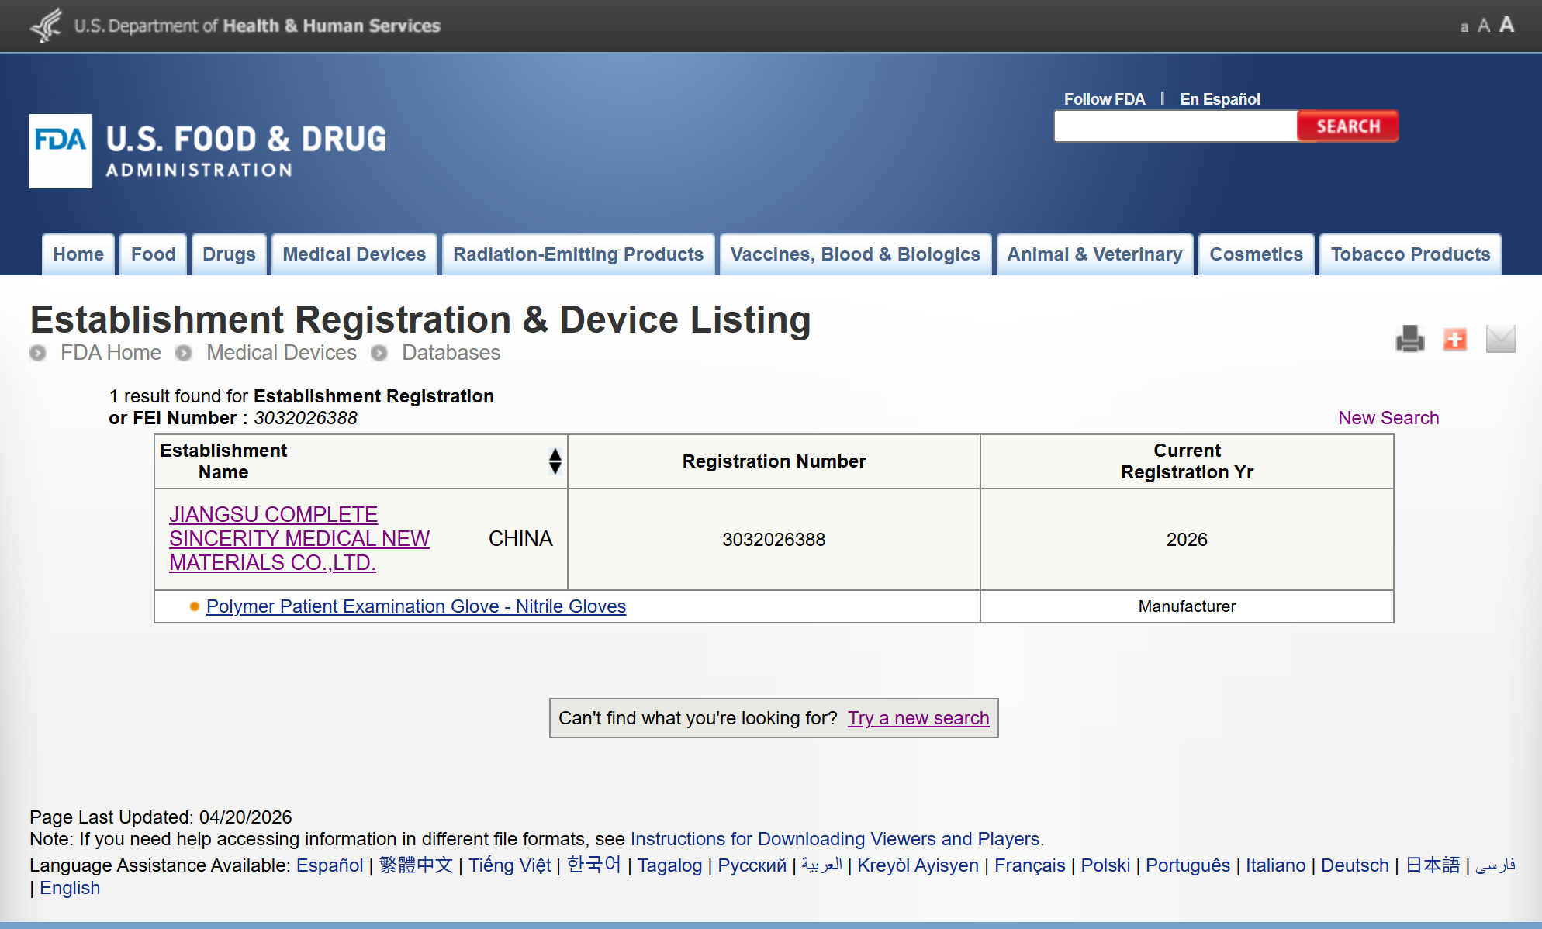Image resolution: width=1542 pixels, height=929 pixels.
Task: Select the largest font size 'A' icon
Action: click(x=1506, y=24)
